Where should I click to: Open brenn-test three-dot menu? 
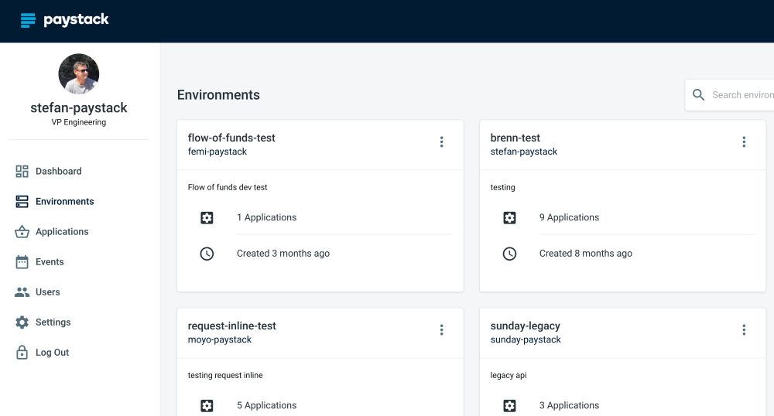pos(744,142)
